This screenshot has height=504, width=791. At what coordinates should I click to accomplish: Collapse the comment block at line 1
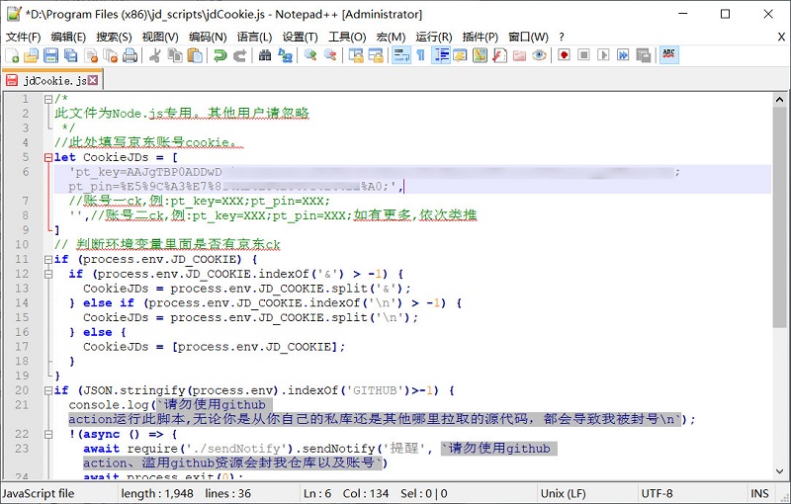pos(47,99)
